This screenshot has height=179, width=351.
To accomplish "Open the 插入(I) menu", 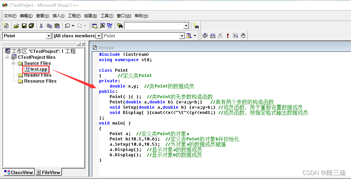I will click(x=58, y=16).
